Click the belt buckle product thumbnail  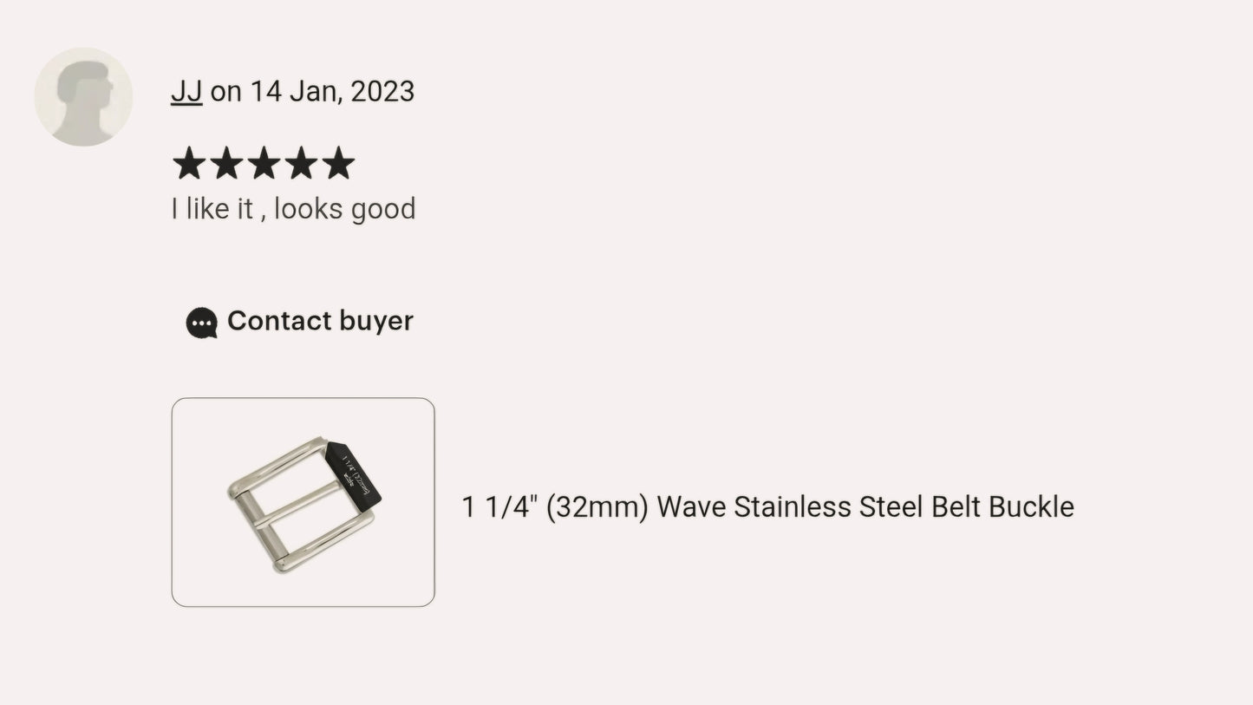[303, 501]
